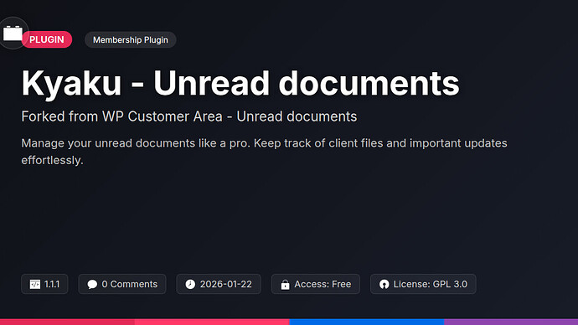Click the plugin briefcase icon
The width and height of the screenshot is (578, 325).
[x=13, y=34]
